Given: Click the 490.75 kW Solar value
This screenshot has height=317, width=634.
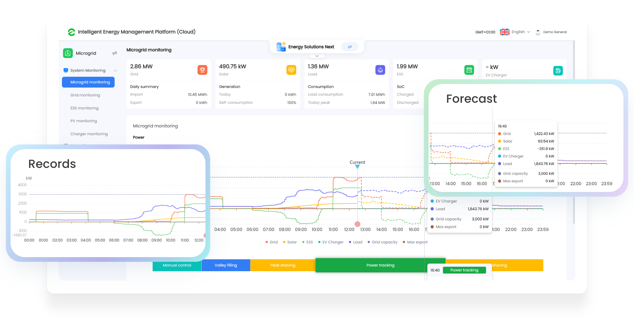Looking at the screenshot, I should coord(233,67).
